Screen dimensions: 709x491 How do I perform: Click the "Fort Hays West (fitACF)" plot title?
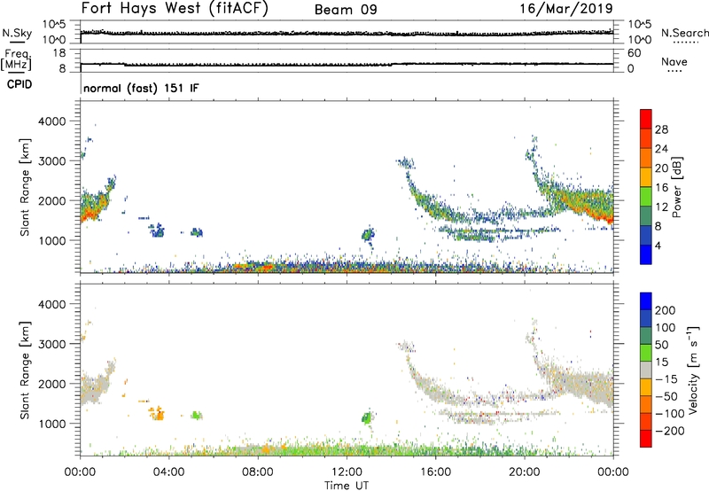click(x=175, y=8)
